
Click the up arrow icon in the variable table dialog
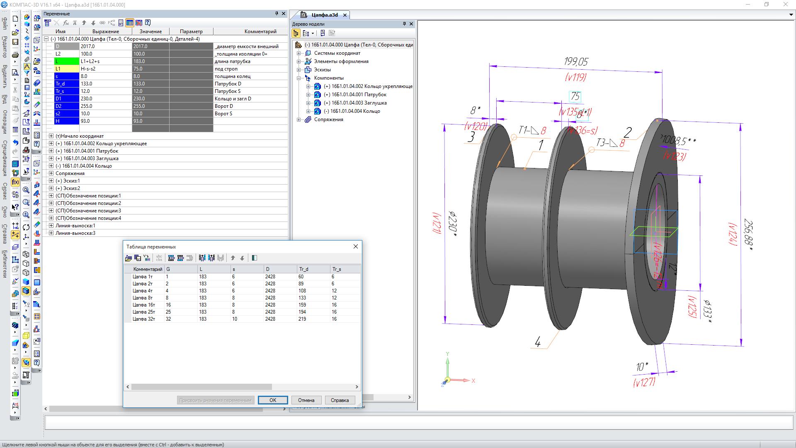click(233, 258)
